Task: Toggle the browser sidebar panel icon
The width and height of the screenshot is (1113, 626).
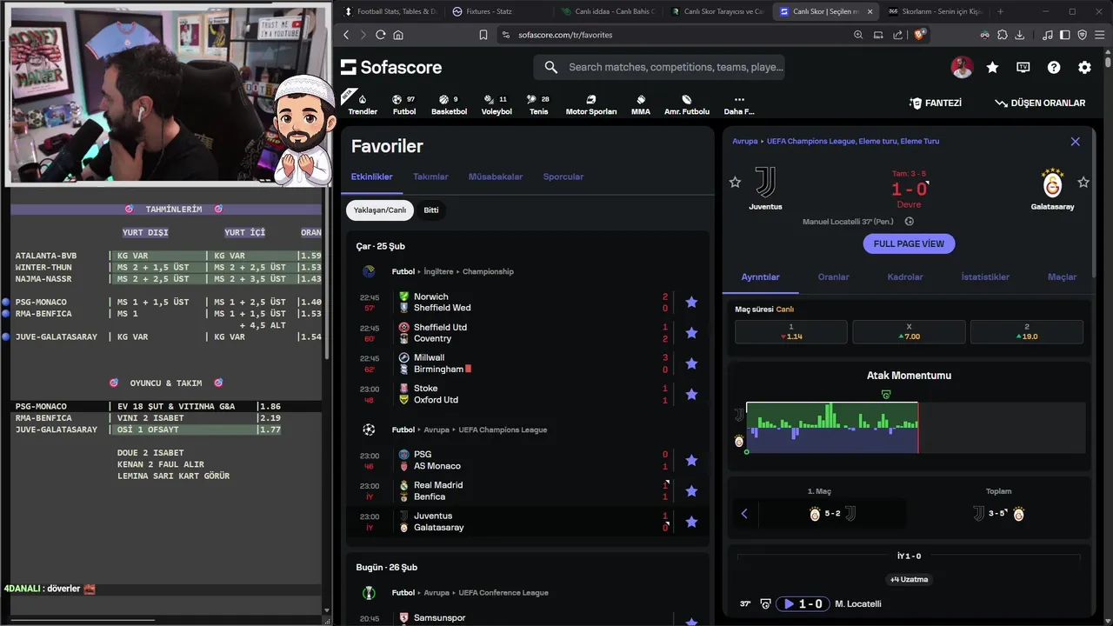Action: point(1065,35)
